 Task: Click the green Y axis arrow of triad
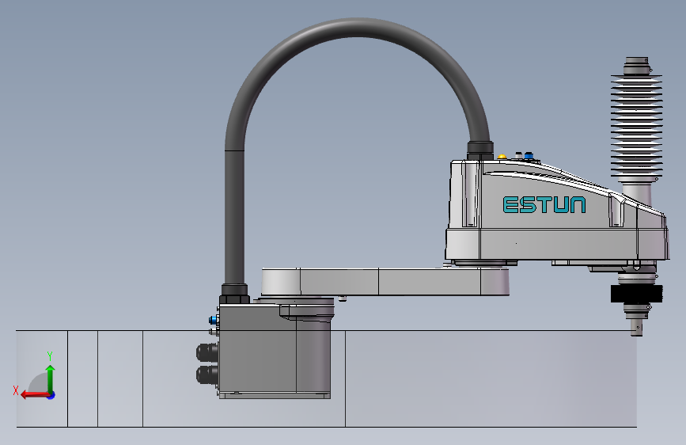point(51,378)
